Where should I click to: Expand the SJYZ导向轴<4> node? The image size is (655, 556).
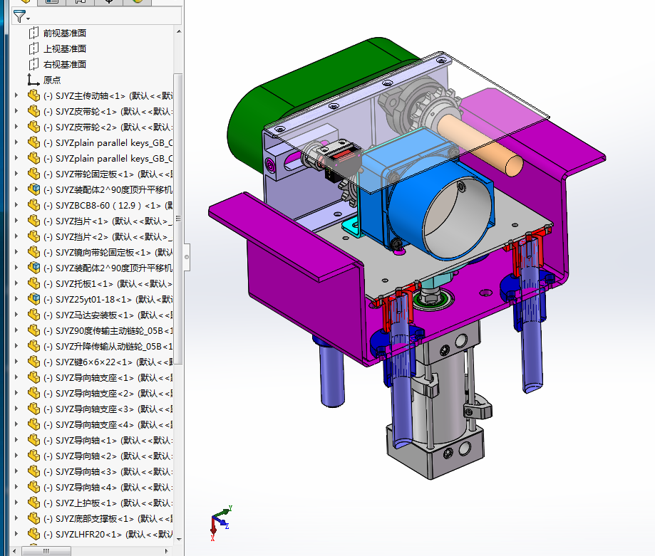(16, 487)
